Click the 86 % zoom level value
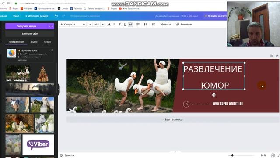This screenshot has width=280, height=158. tap(263, 155)
